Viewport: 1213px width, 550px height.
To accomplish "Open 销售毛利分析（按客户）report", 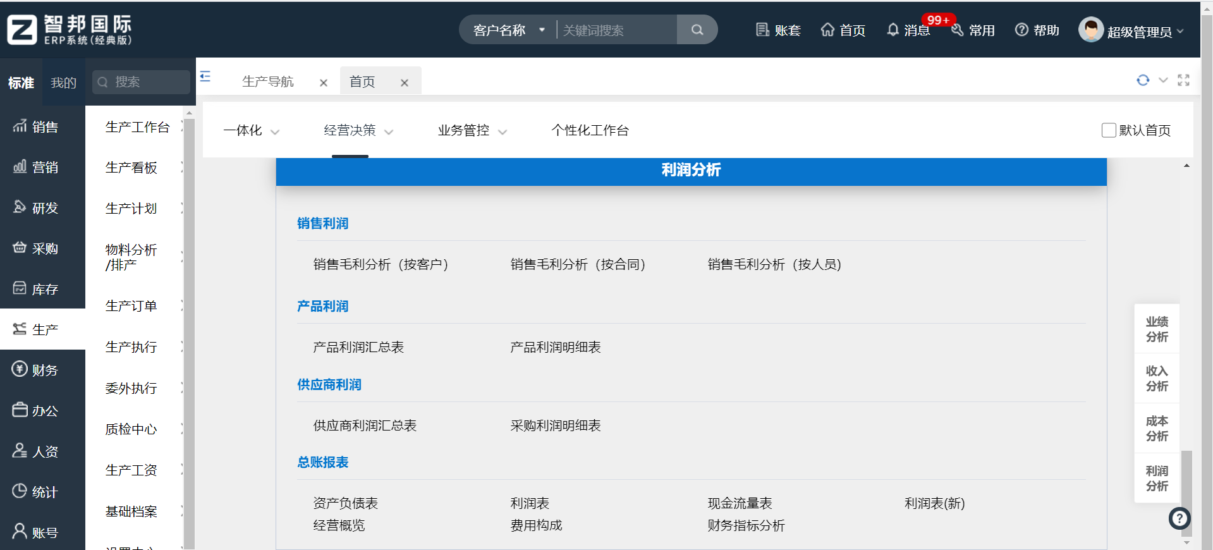I will pyautogui.click(x=381, y=264).
